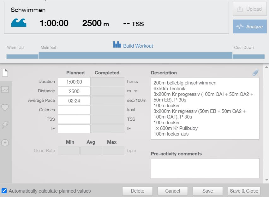
Task: Click the document summary icon in sidebar
Action: point(5,72)
